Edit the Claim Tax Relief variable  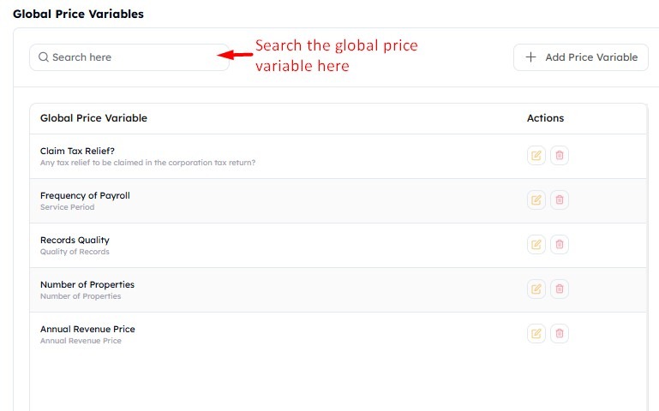tap(536, 156)
